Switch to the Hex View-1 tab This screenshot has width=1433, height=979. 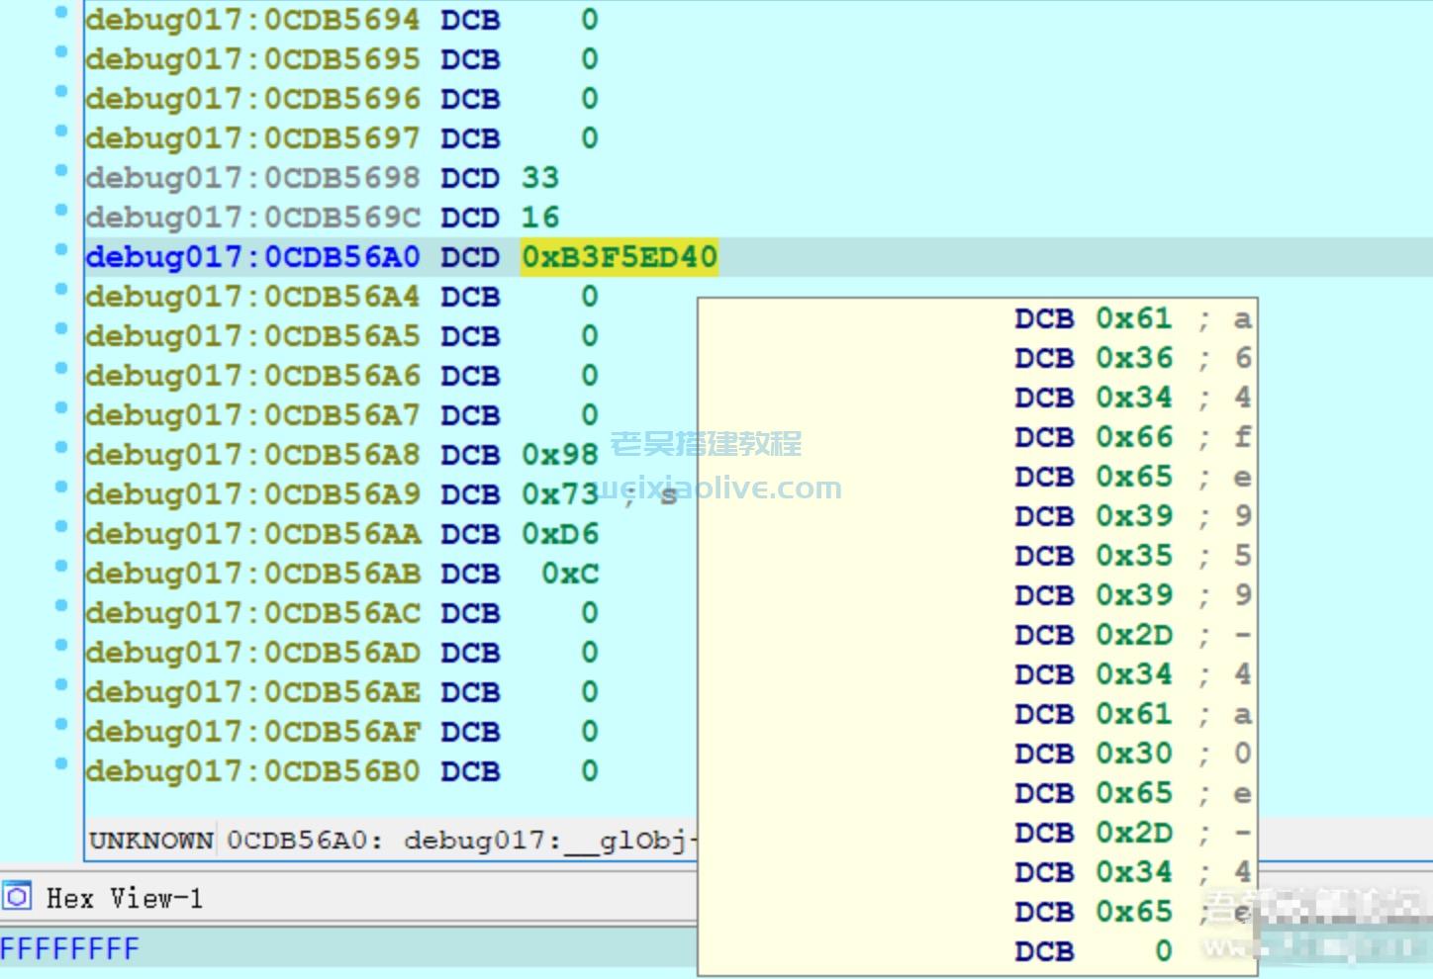pos(124,898)
